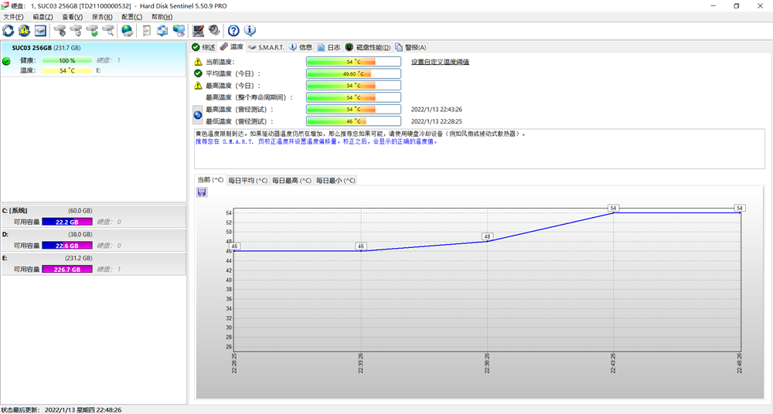Switch to the S.M.A.R.T. tab
Screen dimensions: 773x414
point(266,47)
